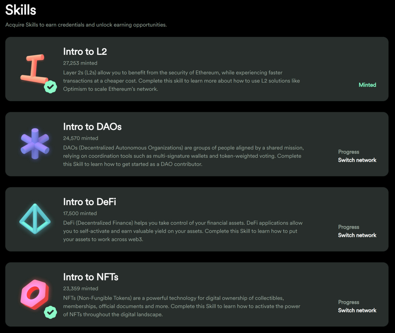Click the Intro to DeFi description text
This screenshot has width=395, height=333.
tap(183, 231)
